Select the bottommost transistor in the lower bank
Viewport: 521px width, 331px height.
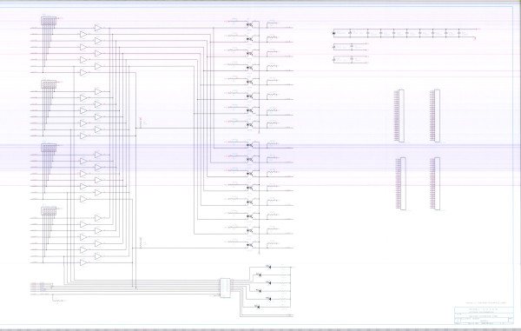[x=250, y=245]
